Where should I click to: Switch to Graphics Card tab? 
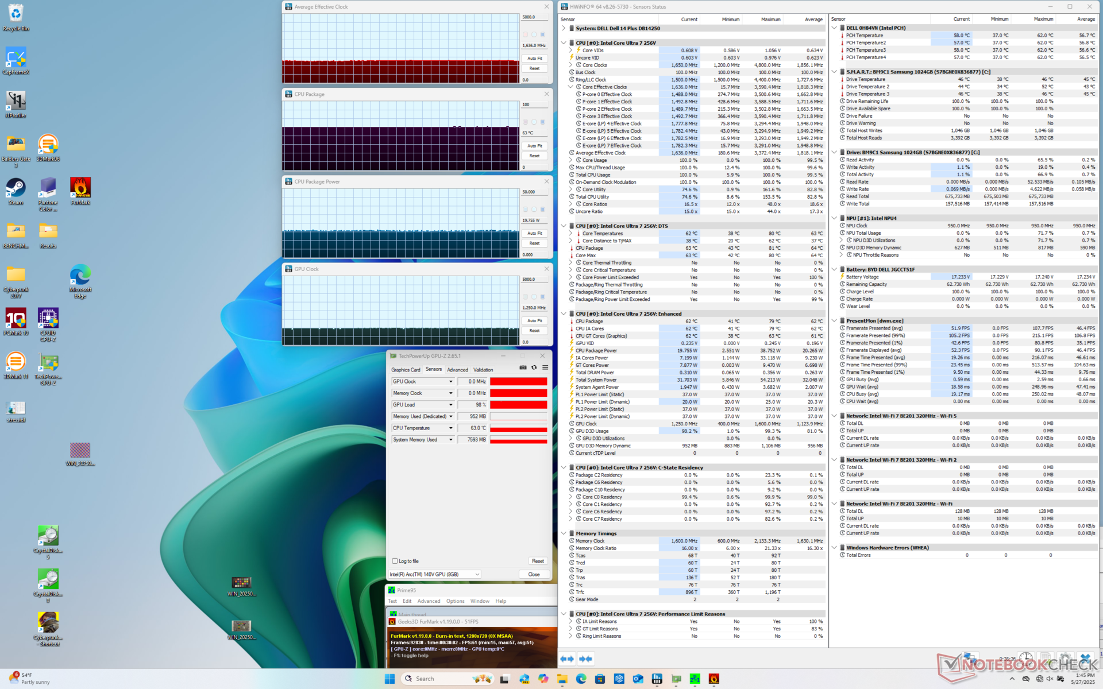coord(406,370)
